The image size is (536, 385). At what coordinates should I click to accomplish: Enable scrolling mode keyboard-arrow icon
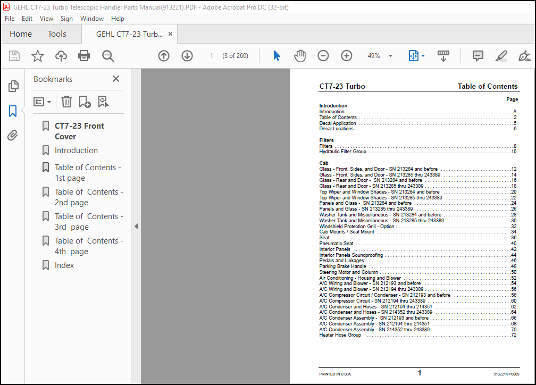(443, 56)
